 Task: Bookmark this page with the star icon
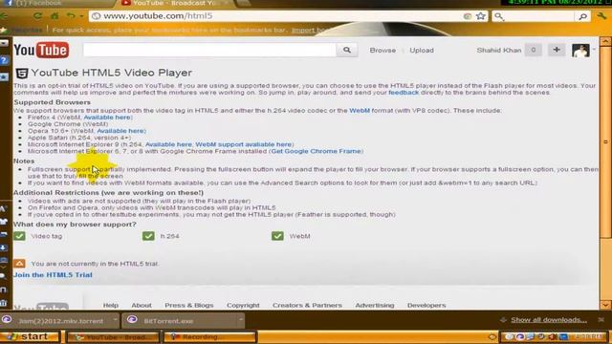[481, 16]
